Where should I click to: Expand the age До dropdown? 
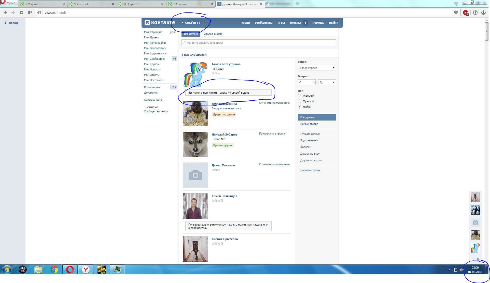click(327, 82)
